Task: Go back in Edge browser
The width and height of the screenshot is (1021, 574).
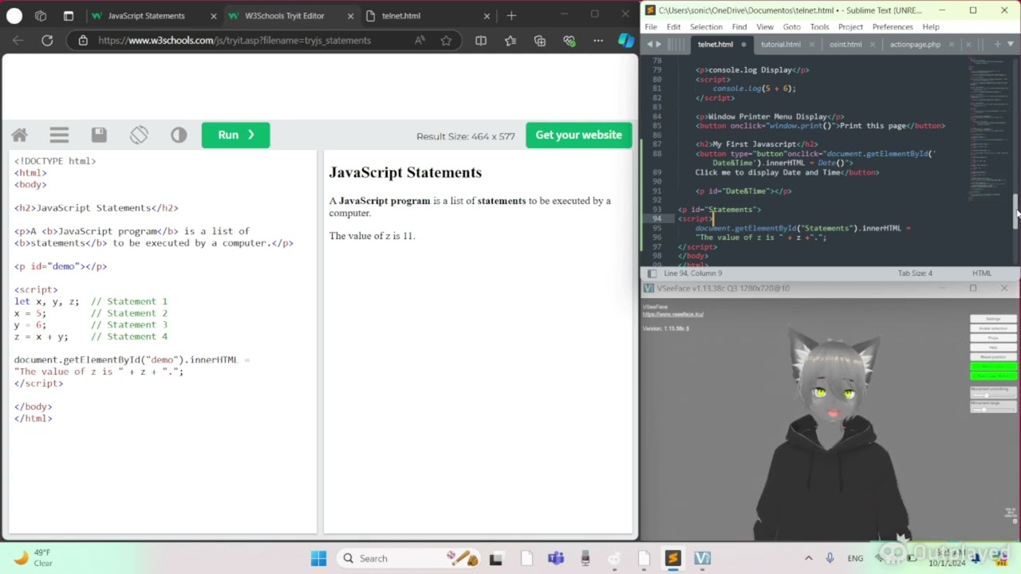Action: click(18, 40)
